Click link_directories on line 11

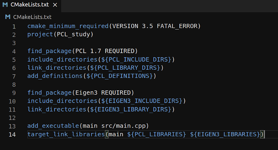(57, 109)
